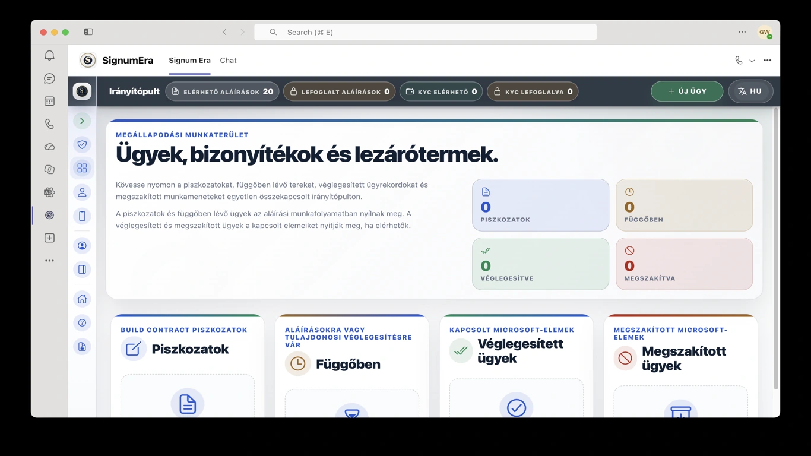811x456 pixels.
Task: Click the KYC lefoglalva 0 pill
Action: [533, 91]
